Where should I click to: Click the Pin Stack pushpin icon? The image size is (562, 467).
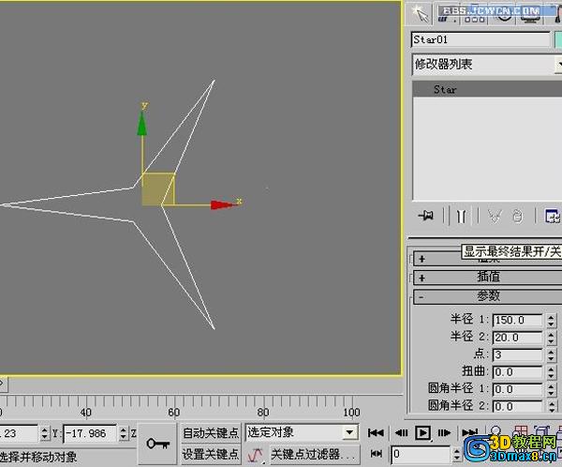426,216
